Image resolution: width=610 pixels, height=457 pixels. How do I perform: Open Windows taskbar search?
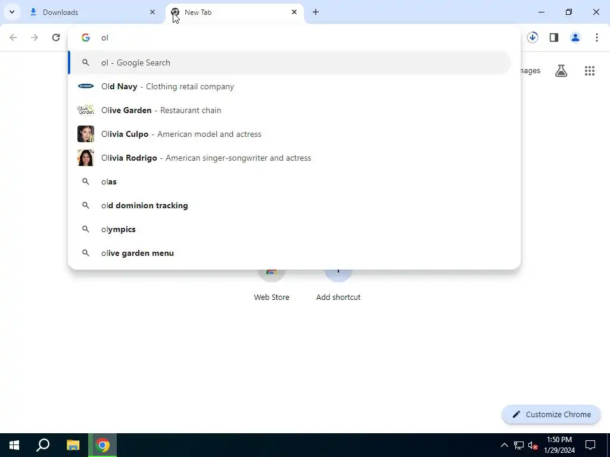43,445
